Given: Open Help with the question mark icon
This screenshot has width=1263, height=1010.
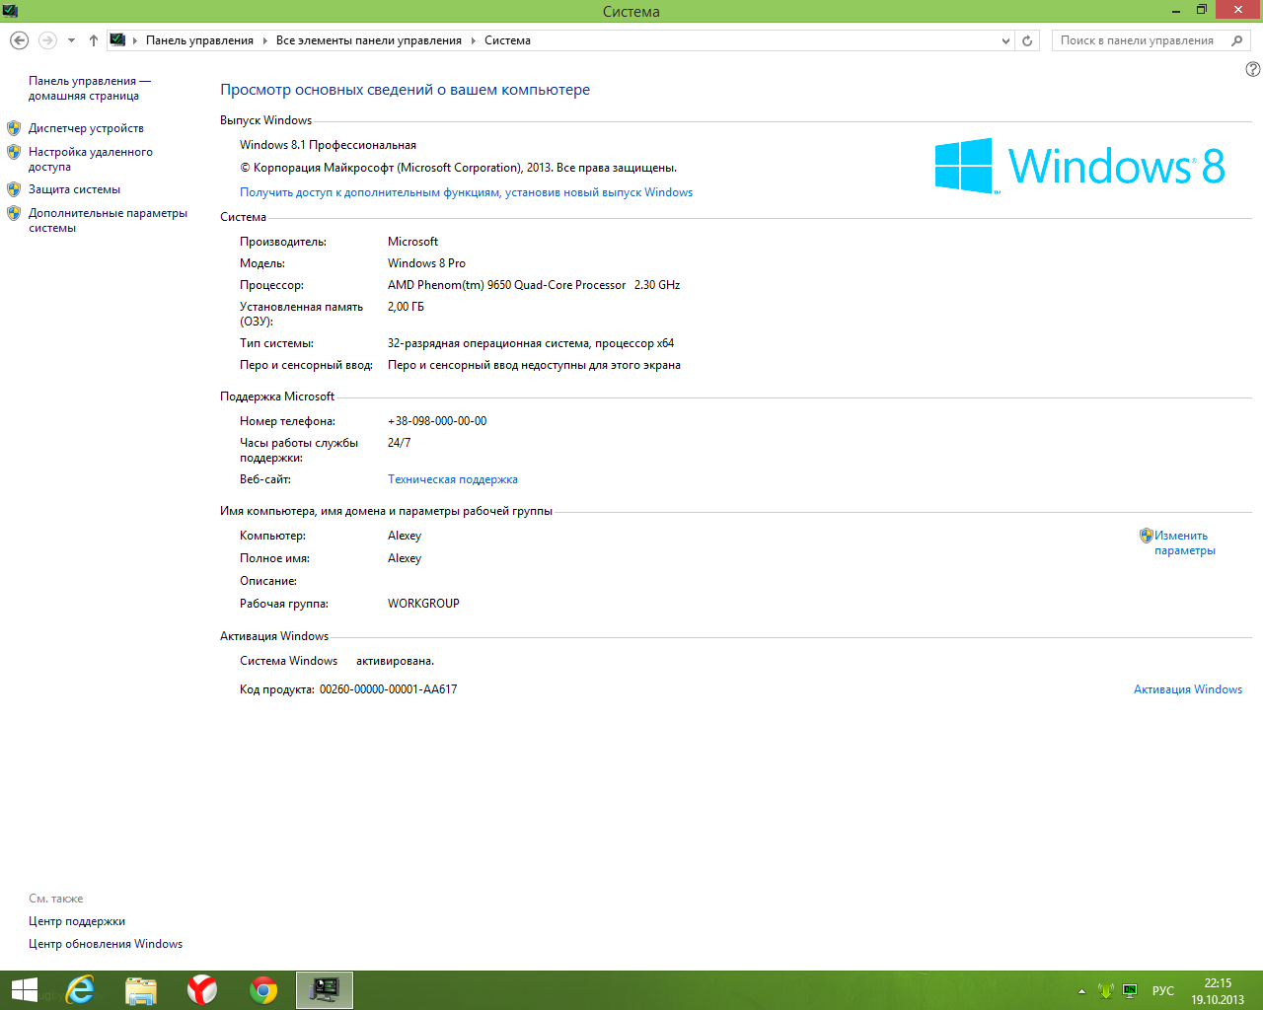Looking at the screenshot, I should point(1253,69).
